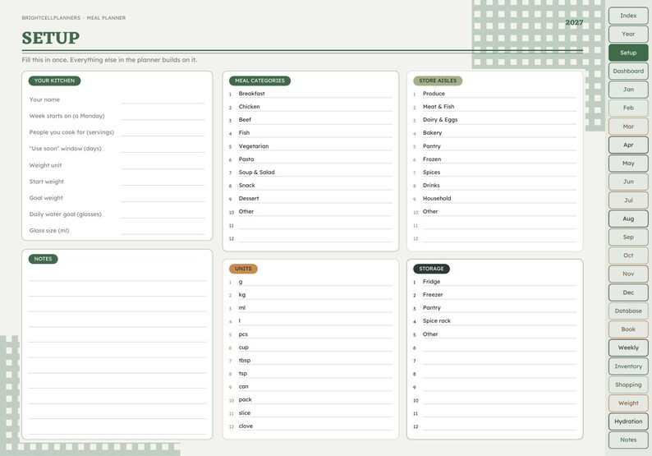Viewport: 652px width, 456px height.
Task: Open the Oct tab
Action: pyautogui.click(x=628, y=256)
